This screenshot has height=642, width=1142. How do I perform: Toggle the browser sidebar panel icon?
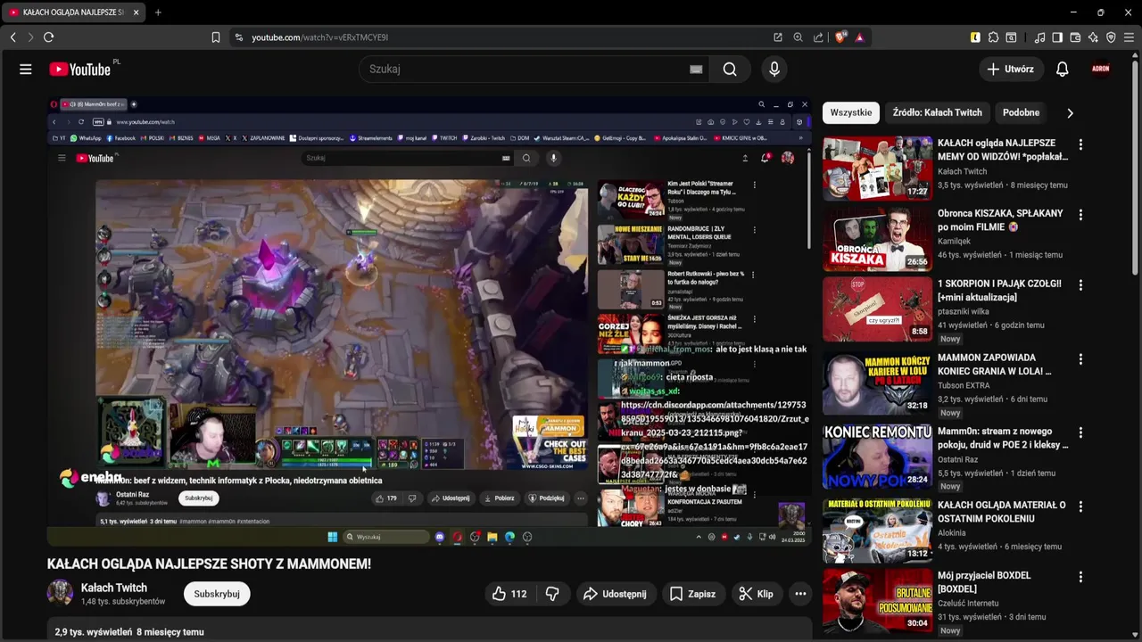pyautogui.click(x=1057, y=37)
